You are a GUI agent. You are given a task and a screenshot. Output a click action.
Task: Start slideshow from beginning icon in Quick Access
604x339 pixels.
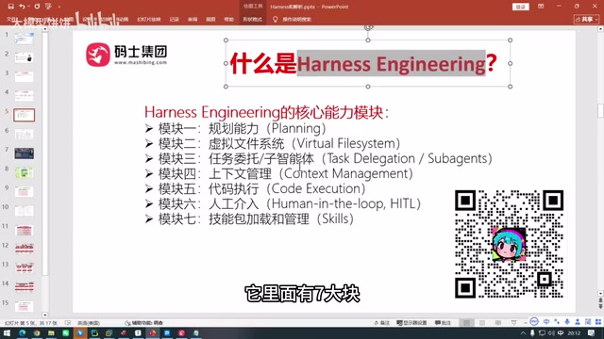48,7
